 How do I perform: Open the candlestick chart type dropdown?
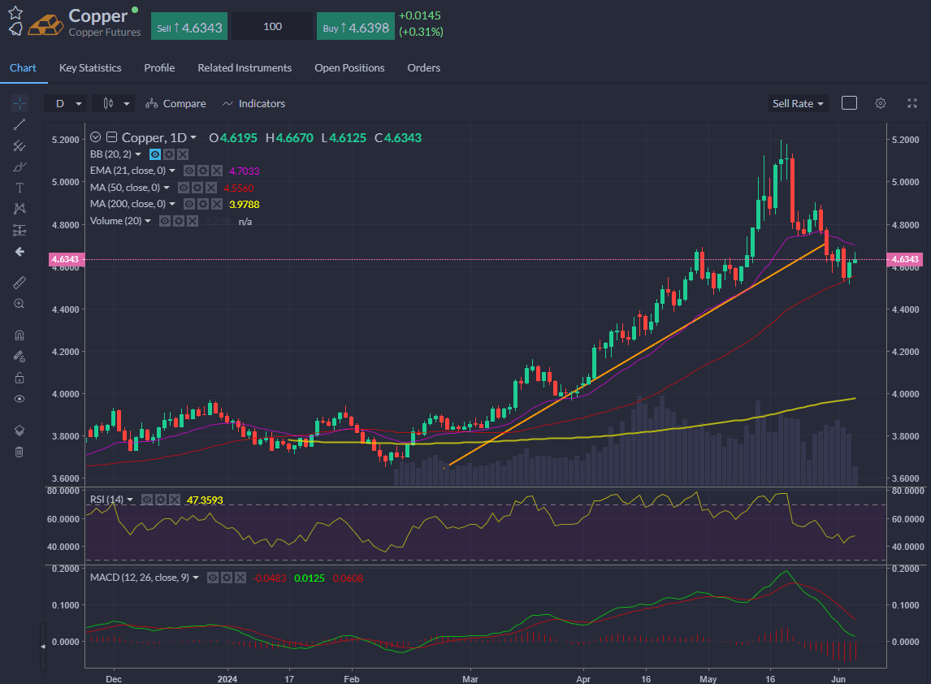point(114,103)
